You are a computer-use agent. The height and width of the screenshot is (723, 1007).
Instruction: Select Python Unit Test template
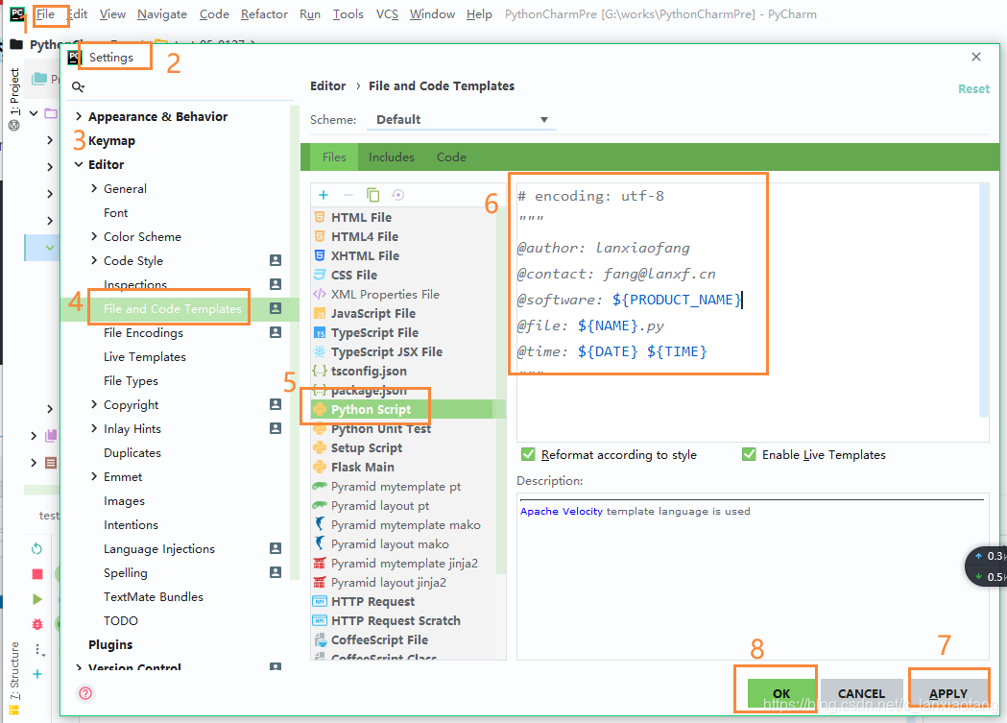pos(381,429)
